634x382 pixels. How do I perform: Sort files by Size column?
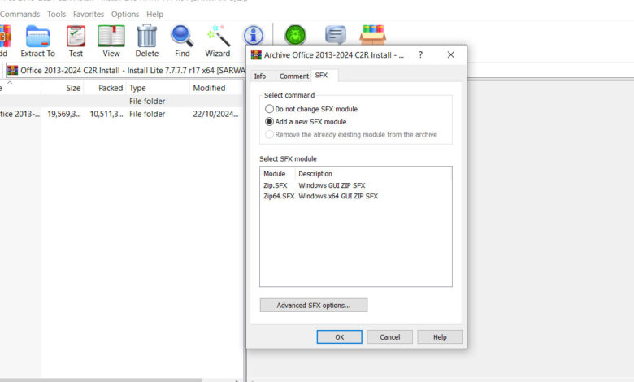(x=63, y=88)
